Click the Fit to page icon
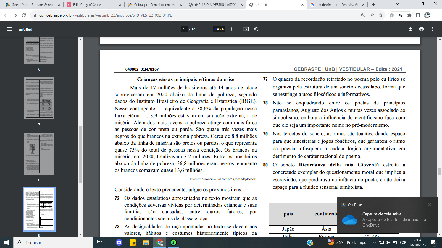Screen dimensions: 442x248 click(246, 29)
